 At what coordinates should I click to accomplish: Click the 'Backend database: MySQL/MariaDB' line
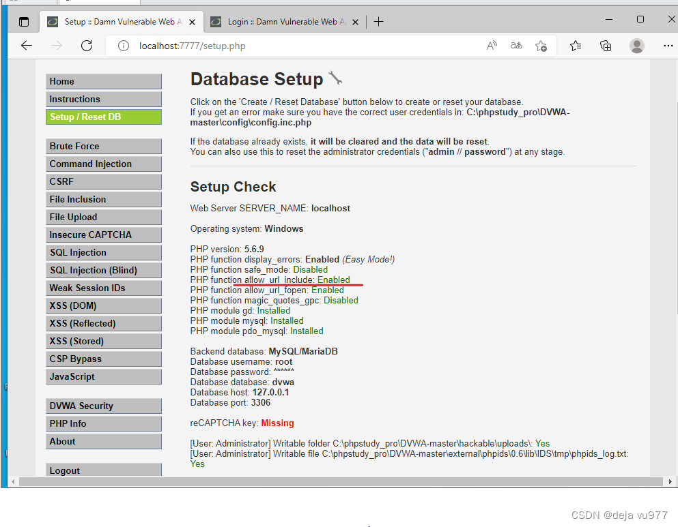coord(264,351)
